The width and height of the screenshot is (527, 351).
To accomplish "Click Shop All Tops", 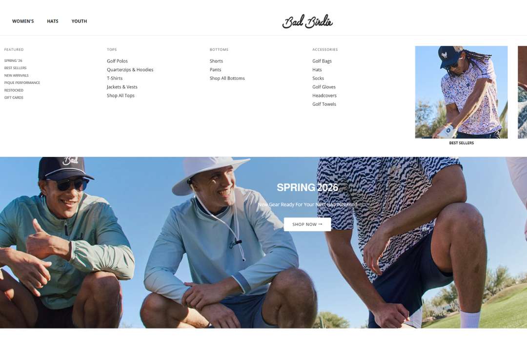I will point(121,96).
